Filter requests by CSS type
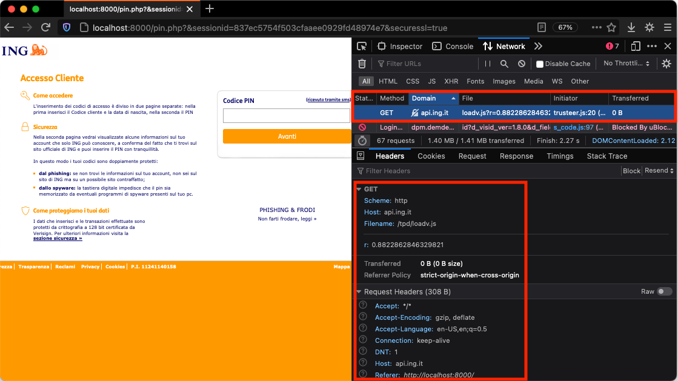Screen dimensions: 678x381 (413, 81)
